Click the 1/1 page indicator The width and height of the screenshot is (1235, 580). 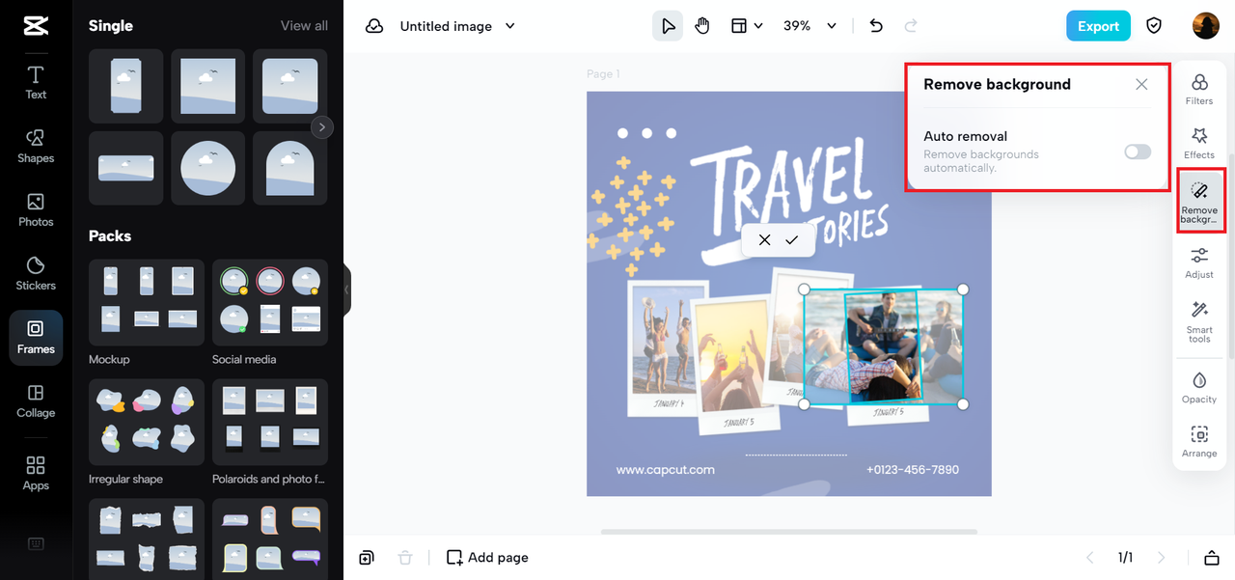(1125, 558)
